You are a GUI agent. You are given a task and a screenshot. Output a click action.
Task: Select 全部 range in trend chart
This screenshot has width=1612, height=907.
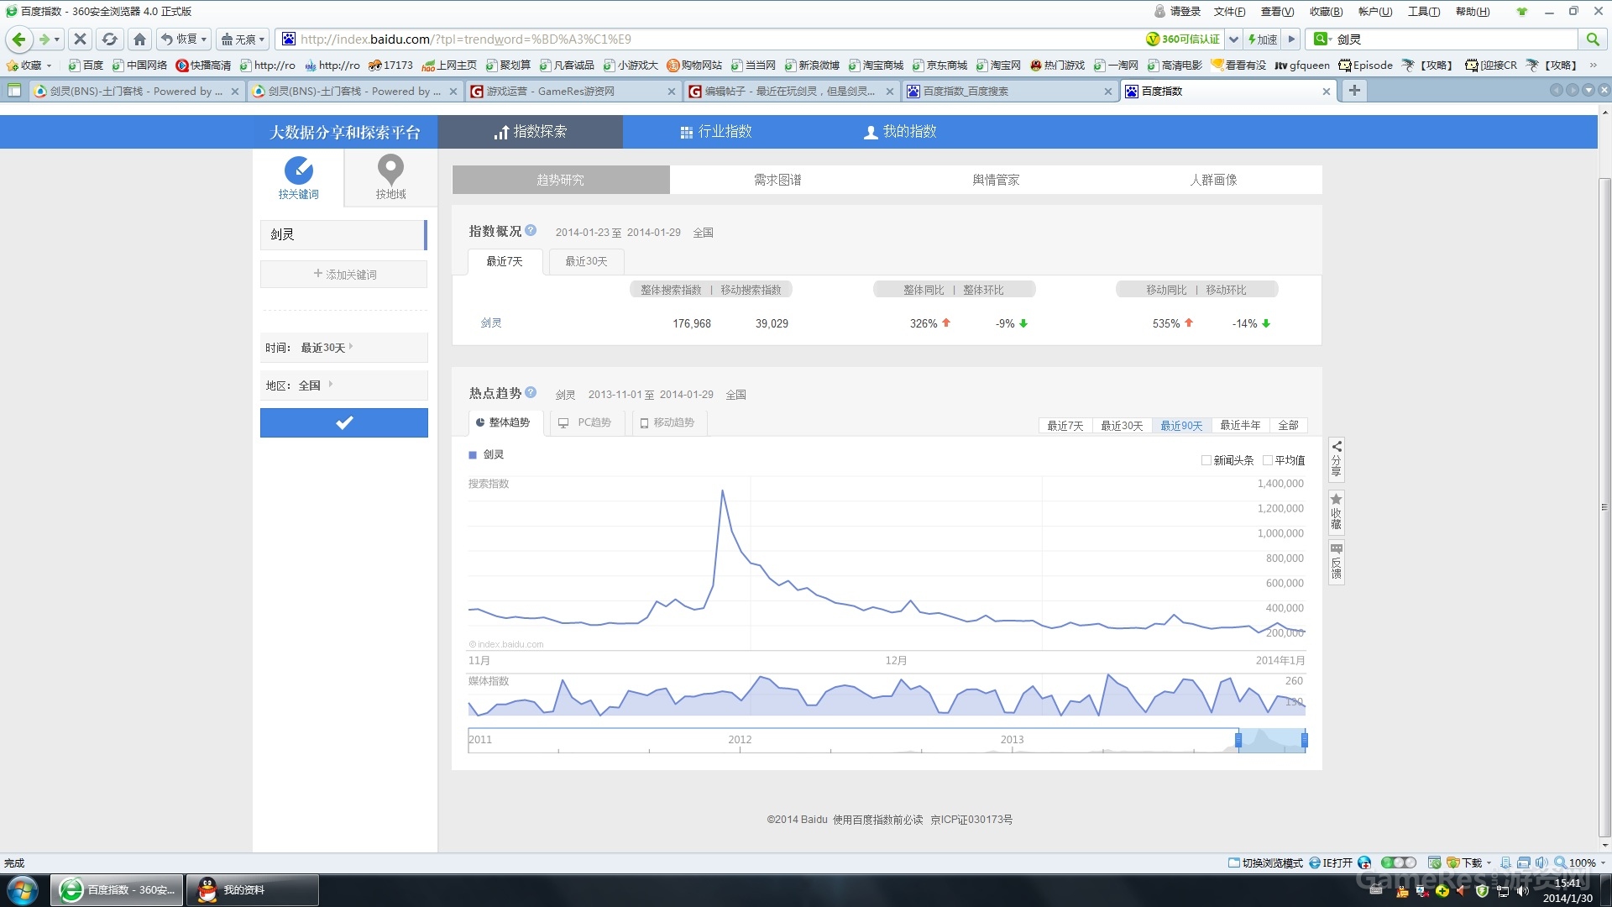tap(1288, 426)
